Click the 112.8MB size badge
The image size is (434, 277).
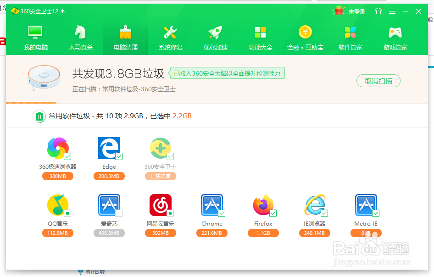click(x=57, y=233)
